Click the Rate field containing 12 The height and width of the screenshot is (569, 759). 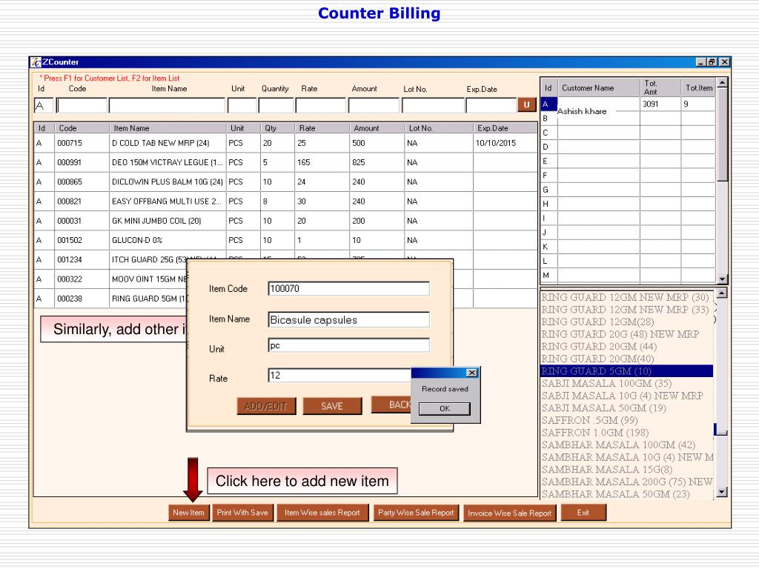[339, 375]
